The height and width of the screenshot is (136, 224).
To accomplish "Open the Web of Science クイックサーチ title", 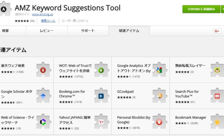I will coord(18,120).
